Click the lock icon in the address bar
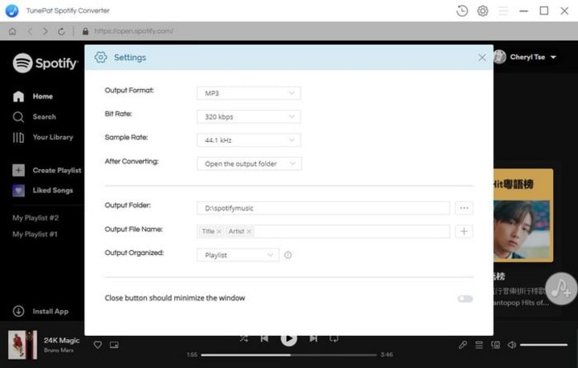 [x=86, y=31]
